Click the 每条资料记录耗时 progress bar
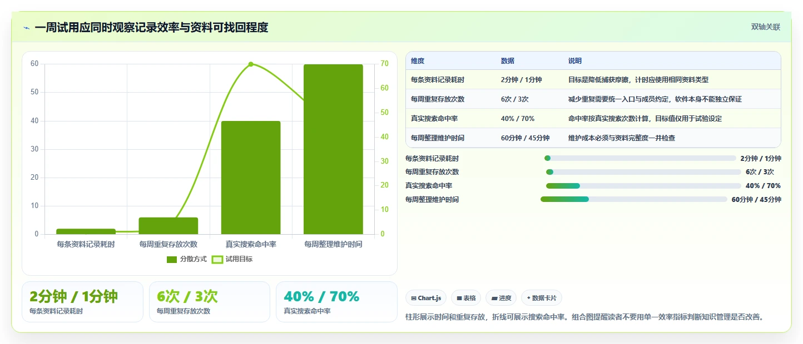Screen dimensions: 803x344 [640, 158]
